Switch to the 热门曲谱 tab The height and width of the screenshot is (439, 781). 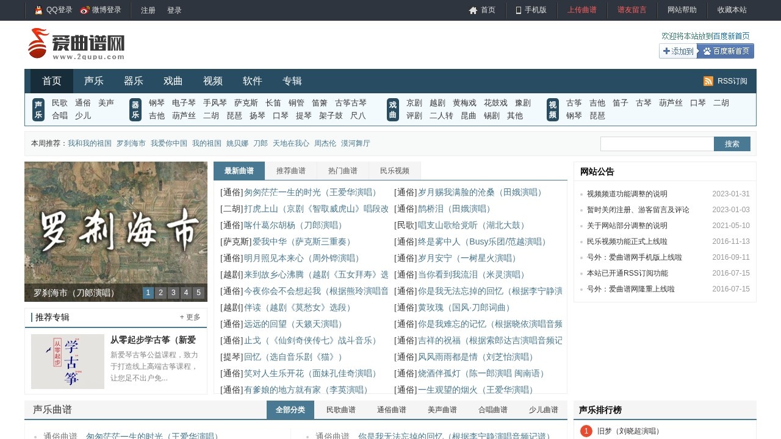pyautogui.click(x=343, y=171)
